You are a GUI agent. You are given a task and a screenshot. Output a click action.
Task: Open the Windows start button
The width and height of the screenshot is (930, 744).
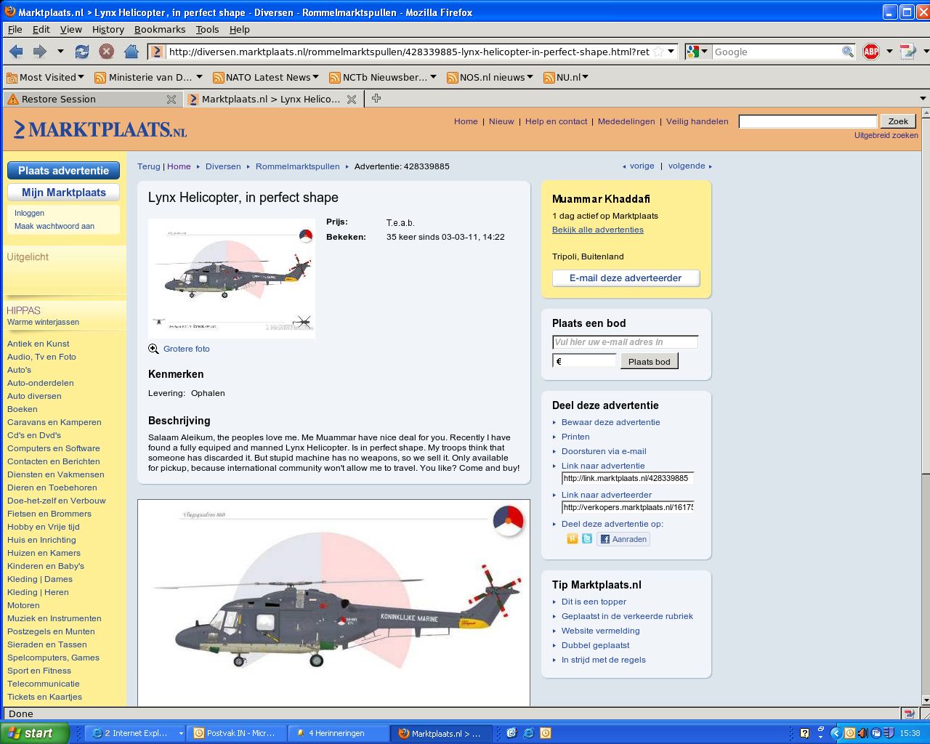[x=33, y=733]
